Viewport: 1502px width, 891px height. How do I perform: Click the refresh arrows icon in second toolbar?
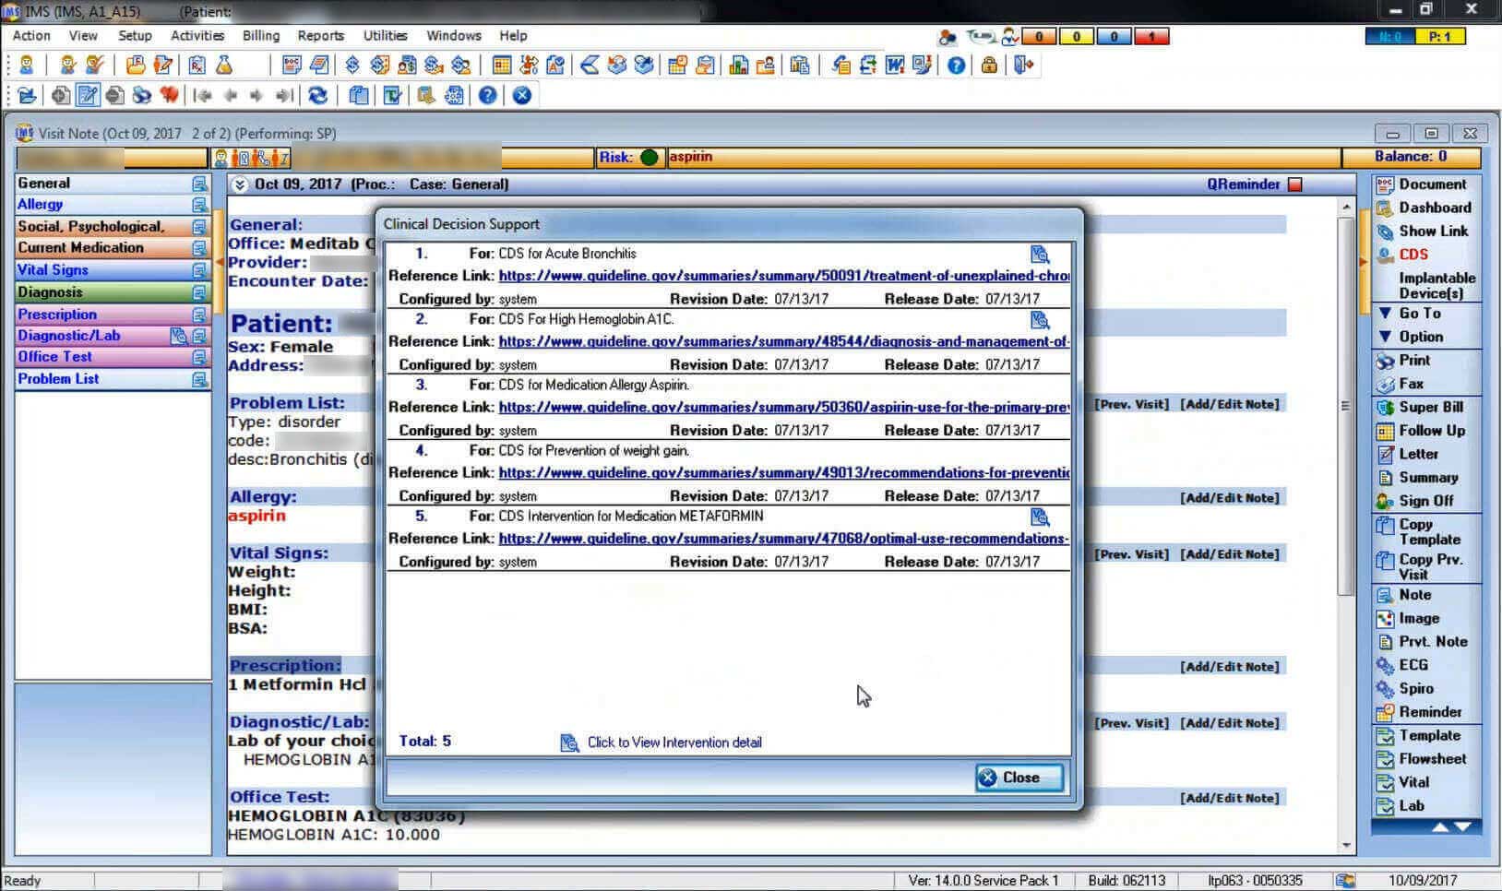click(x=317, y=95)
